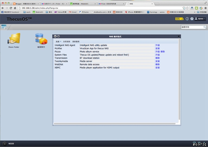Screen dimensions: 208x147
Task: Open the work bookmarks folder
Action: pos(27,12)
